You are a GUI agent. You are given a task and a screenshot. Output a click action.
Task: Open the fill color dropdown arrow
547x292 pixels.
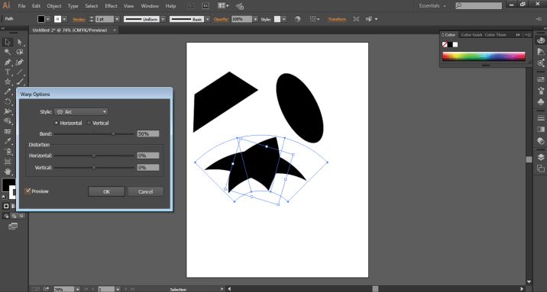[x=48, y=20]
